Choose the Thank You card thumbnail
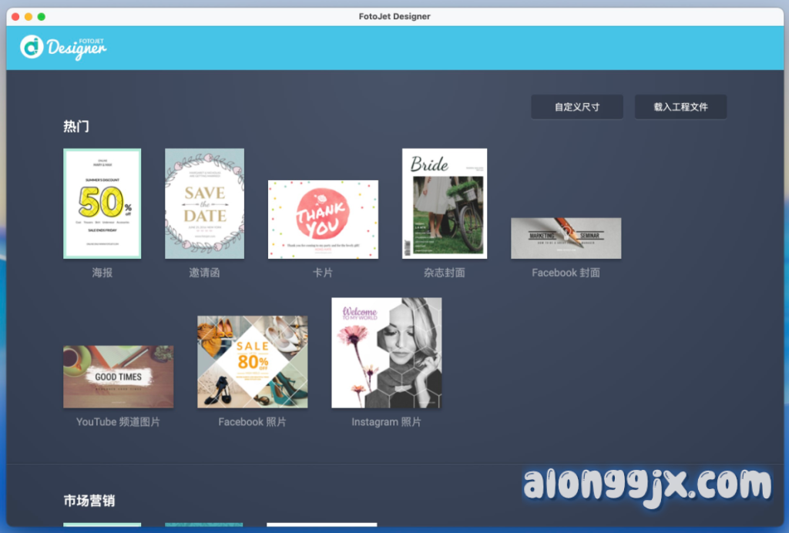Screen dimensions: 789x533 tap(323, 220)
